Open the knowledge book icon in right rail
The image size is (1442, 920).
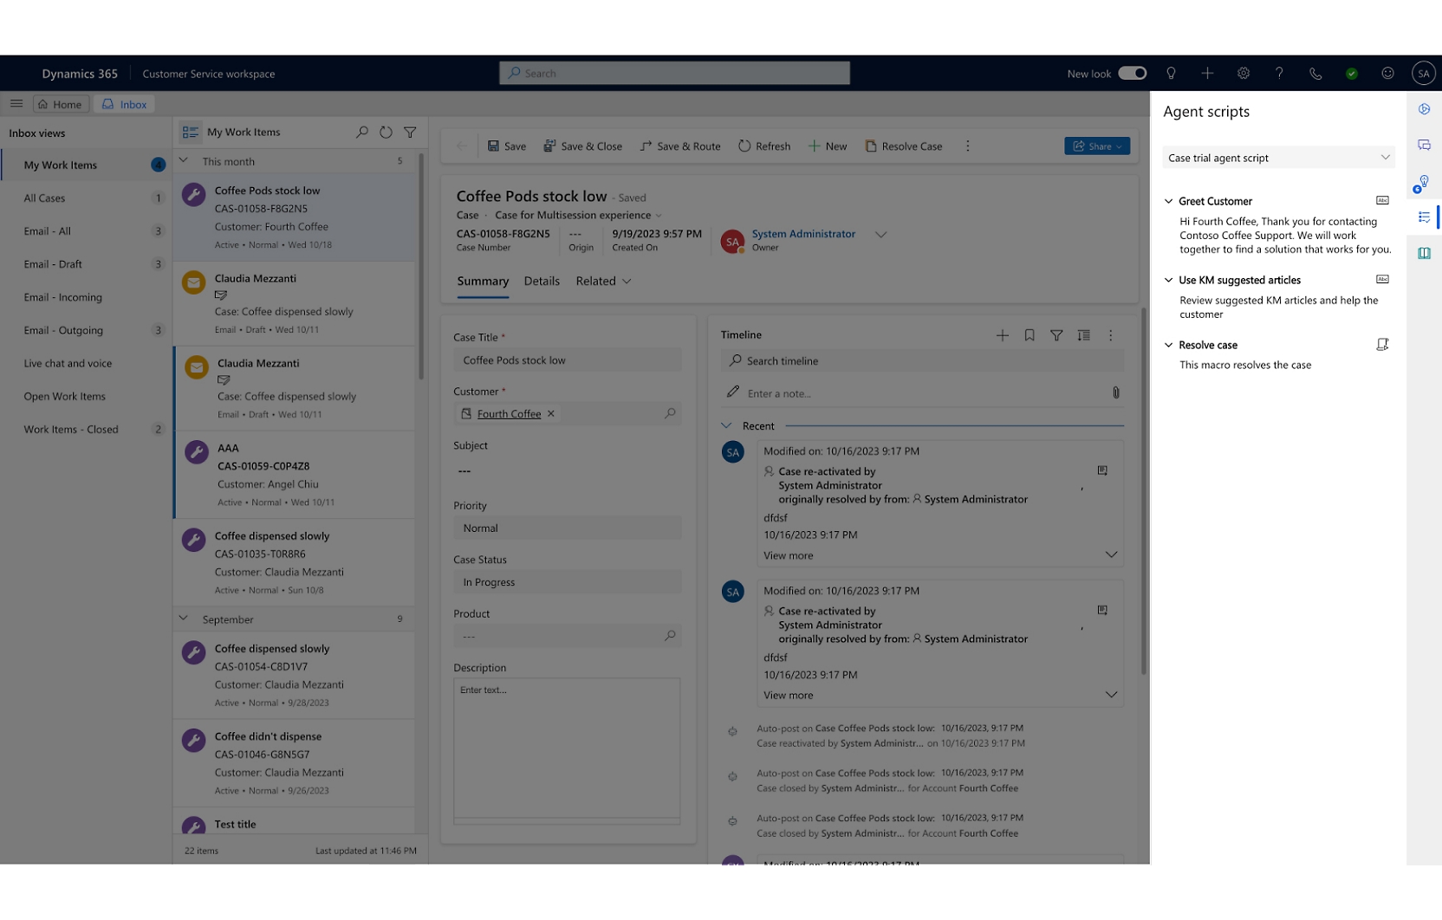pos(1424,253)
